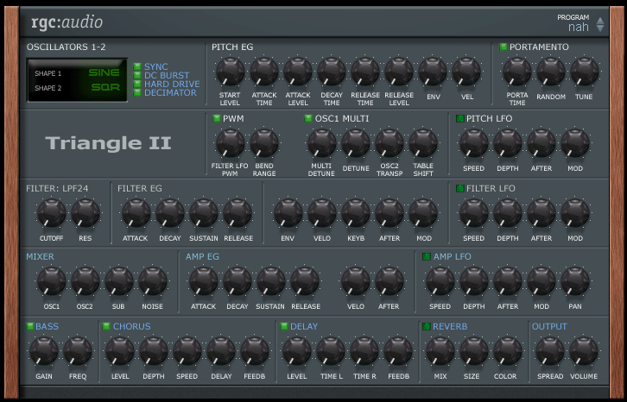Click the Bass FREQ knob
The width and height of the screenshot is (627, 402).
pos(78,351)
